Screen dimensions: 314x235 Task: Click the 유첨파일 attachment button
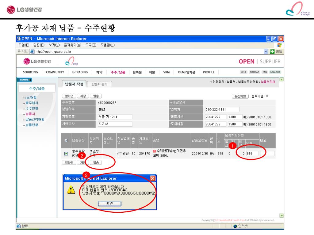pos(240,96)
